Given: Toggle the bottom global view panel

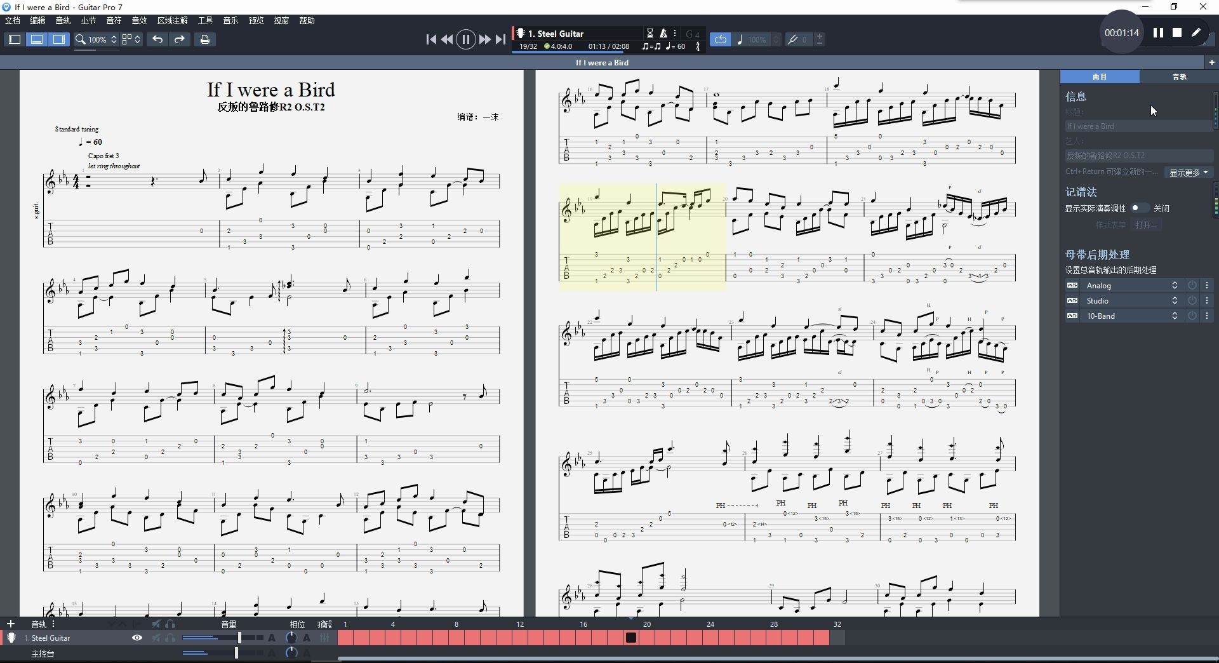Looking at the screenshot, I should tap(37, 39).
